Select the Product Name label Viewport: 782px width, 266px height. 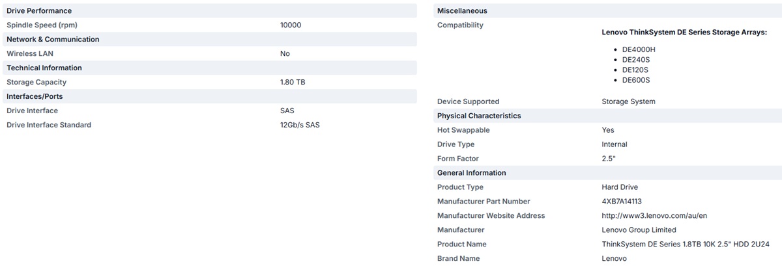(462, 245)
